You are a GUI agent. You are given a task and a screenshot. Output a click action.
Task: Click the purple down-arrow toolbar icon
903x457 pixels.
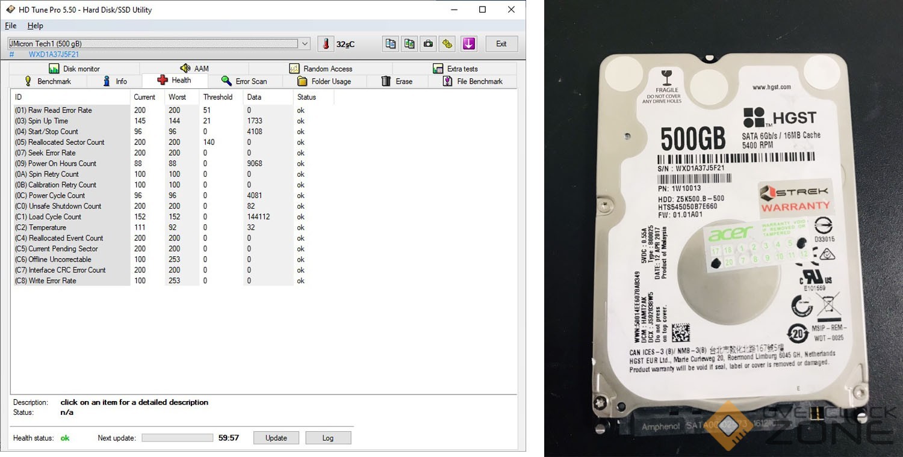pyautogui.click(x=469, y=44)
